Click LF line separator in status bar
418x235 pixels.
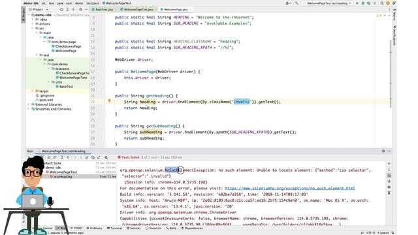coord(362,232)
